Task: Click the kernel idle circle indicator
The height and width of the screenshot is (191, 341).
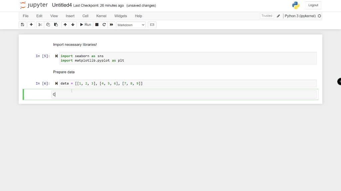Action: 319,16
